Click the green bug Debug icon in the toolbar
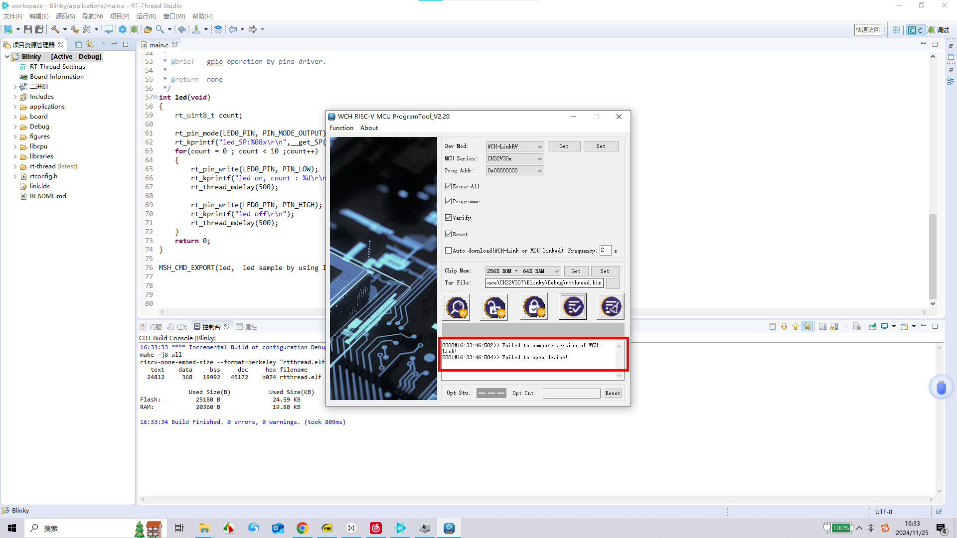 pyautogui.click(x=134, y=30)
